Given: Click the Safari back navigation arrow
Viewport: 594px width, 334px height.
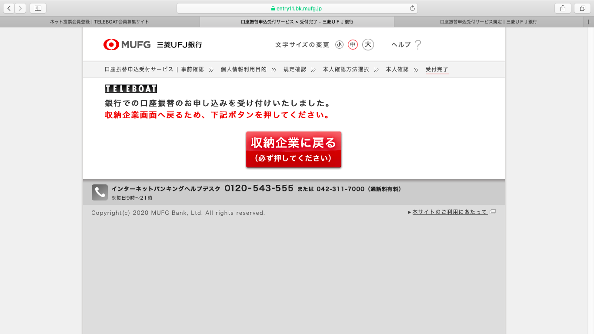Looking at the screenshot, I should [9, 8].
